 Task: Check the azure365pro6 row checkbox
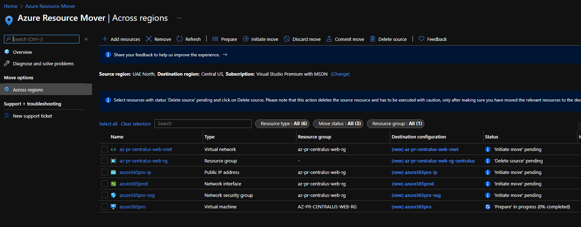(105, 184)
